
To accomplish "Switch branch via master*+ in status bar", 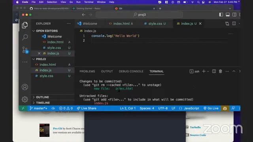I will click(38, 108).
